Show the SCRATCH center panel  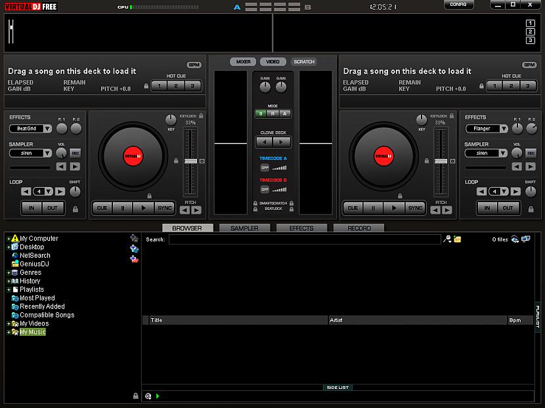(304, 62)
